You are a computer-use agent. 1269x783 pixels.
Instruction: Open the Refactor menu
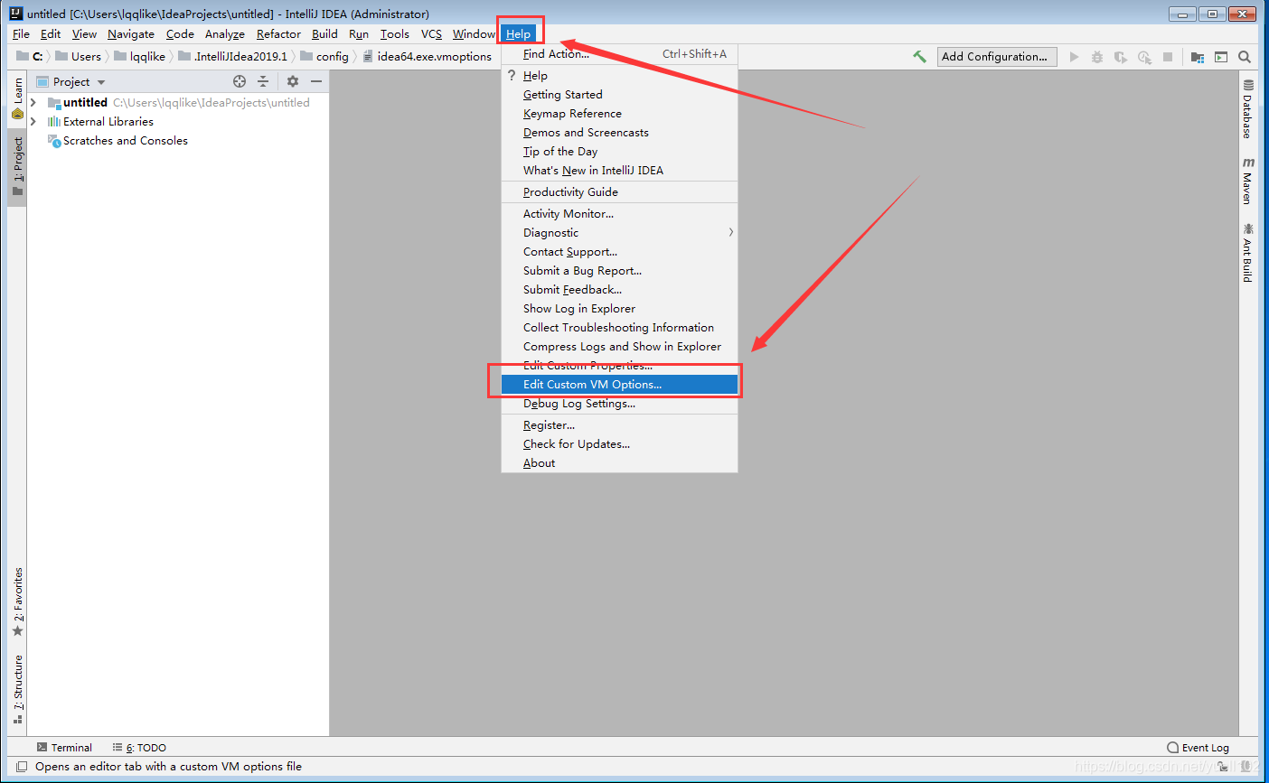278,34
